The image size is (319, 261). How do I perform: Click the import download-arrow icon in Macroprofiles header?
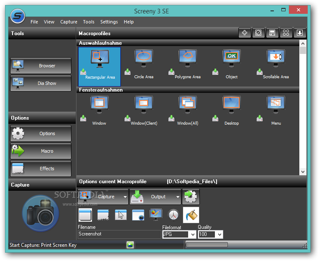tap(300, 33)
